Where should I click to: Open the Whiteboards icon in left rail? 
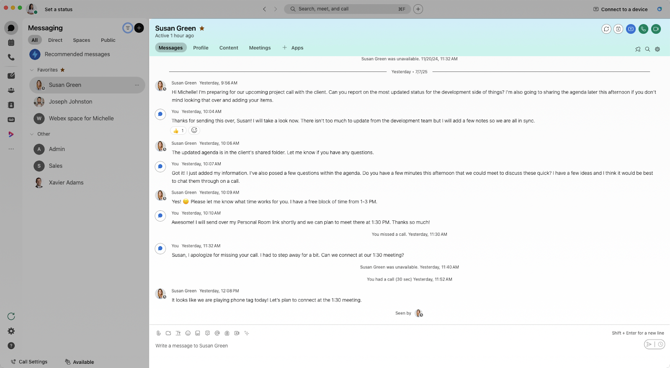click(11, 76)
